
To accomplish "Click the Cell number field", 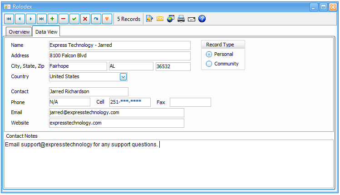I will tap(130, 102).
